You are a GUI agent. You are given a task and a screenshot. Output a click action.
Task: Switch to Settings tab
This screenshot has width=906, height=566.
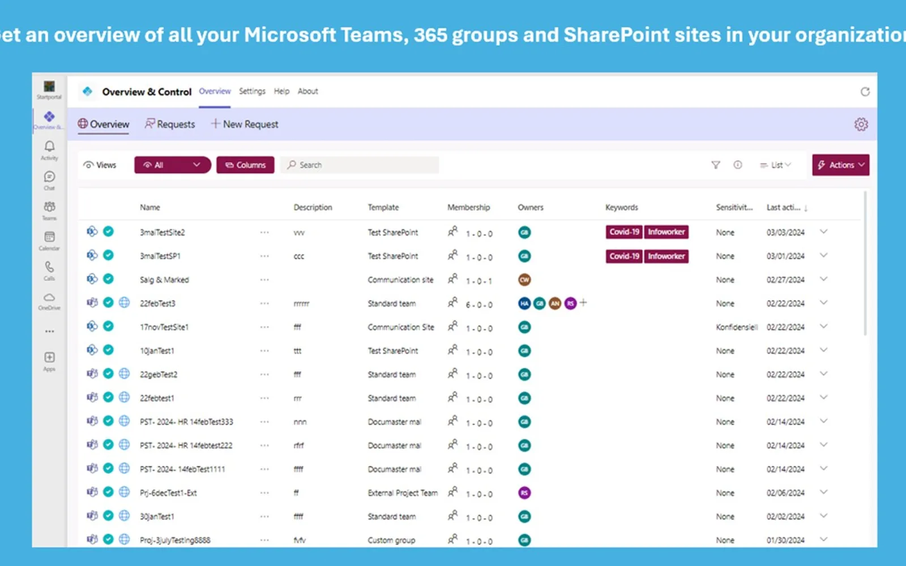click(252, 91)
